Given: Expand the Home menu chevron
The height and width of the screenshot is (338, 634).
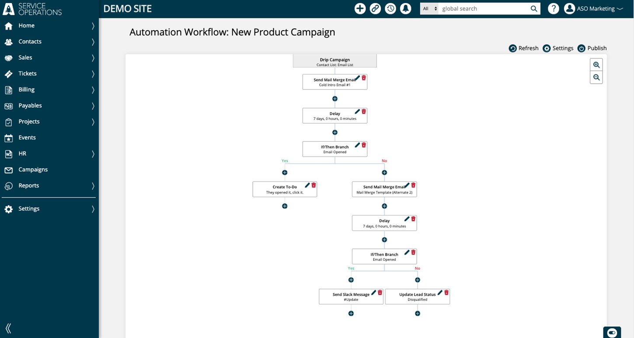Looking at the screenshot, I should [93, 26].
